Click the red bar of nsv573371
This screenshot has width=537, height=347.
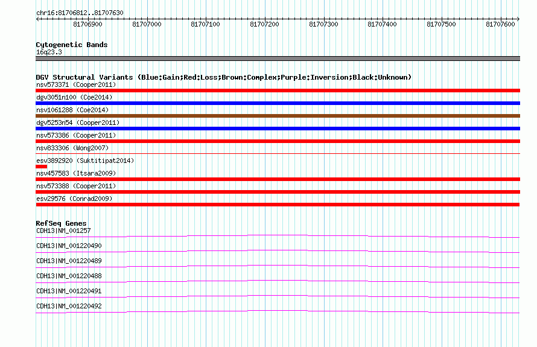(278, 91)
